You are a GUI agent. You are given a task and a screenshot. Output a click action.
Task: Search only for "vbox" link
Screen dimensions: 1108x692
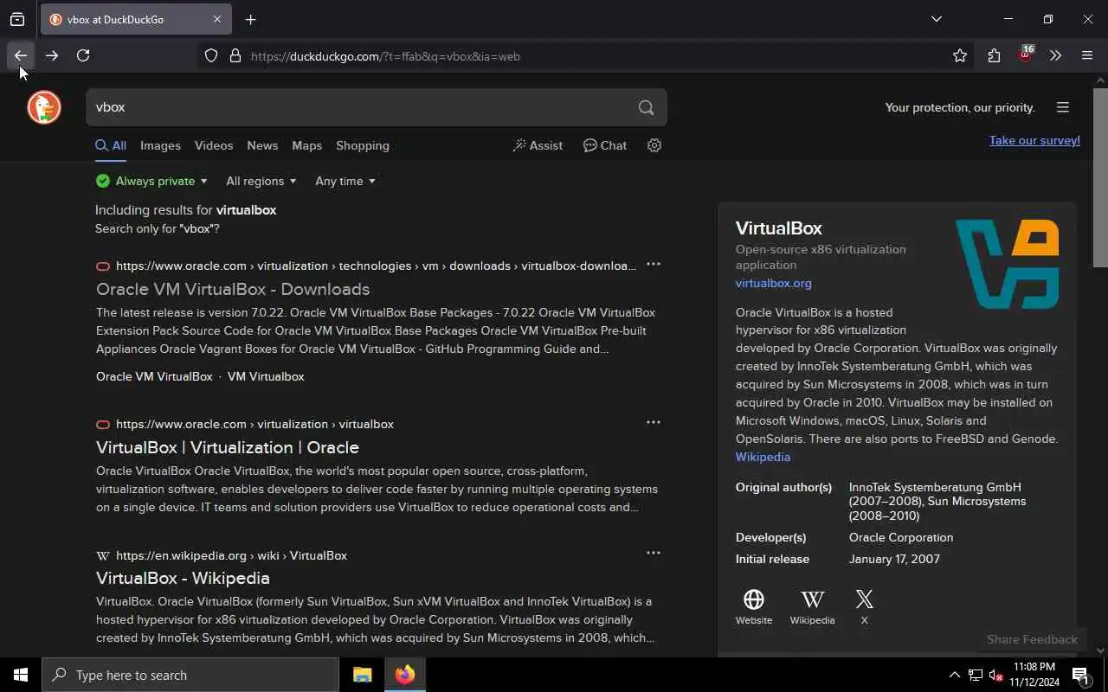point(158,228)
